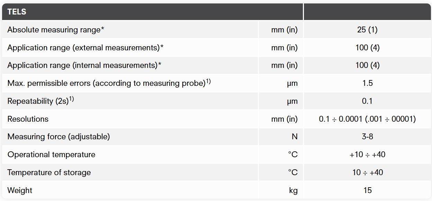The width and height of the screenshot is (432, 201).
Task: Select the Weight value 15
Action: click(367, 190)
